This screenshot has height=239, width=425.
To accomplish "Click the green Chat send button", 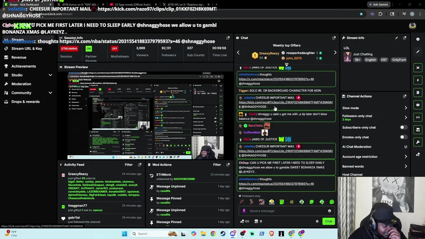I will pyautogui.click(x=328, y=221).
